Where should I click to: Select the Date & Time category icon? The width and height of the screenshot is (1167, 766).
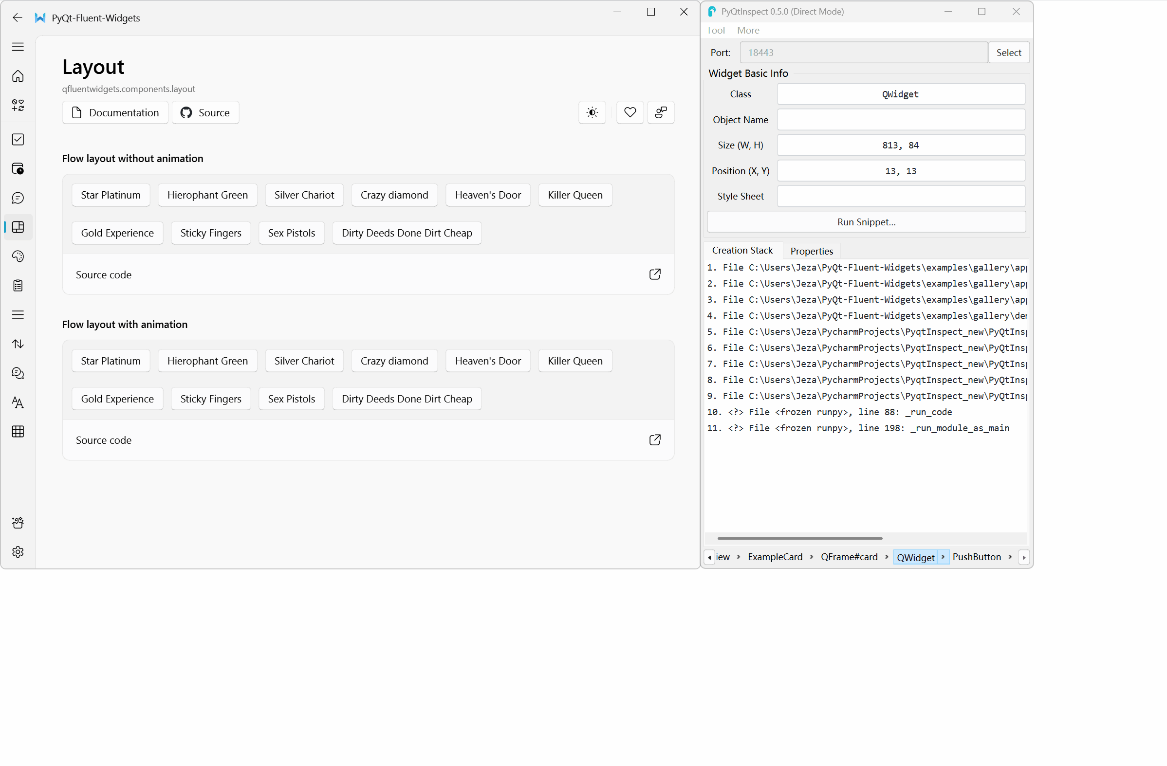point(18,168)
